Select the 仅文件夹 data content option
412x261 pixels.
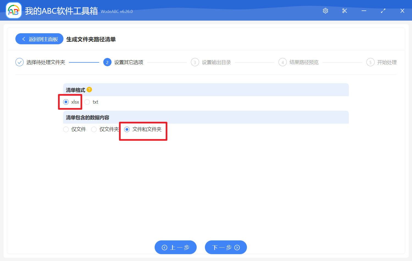94,129
